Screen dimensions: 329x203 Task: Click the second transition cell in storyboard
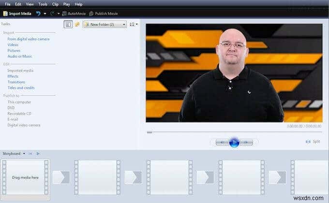point(134,177)
